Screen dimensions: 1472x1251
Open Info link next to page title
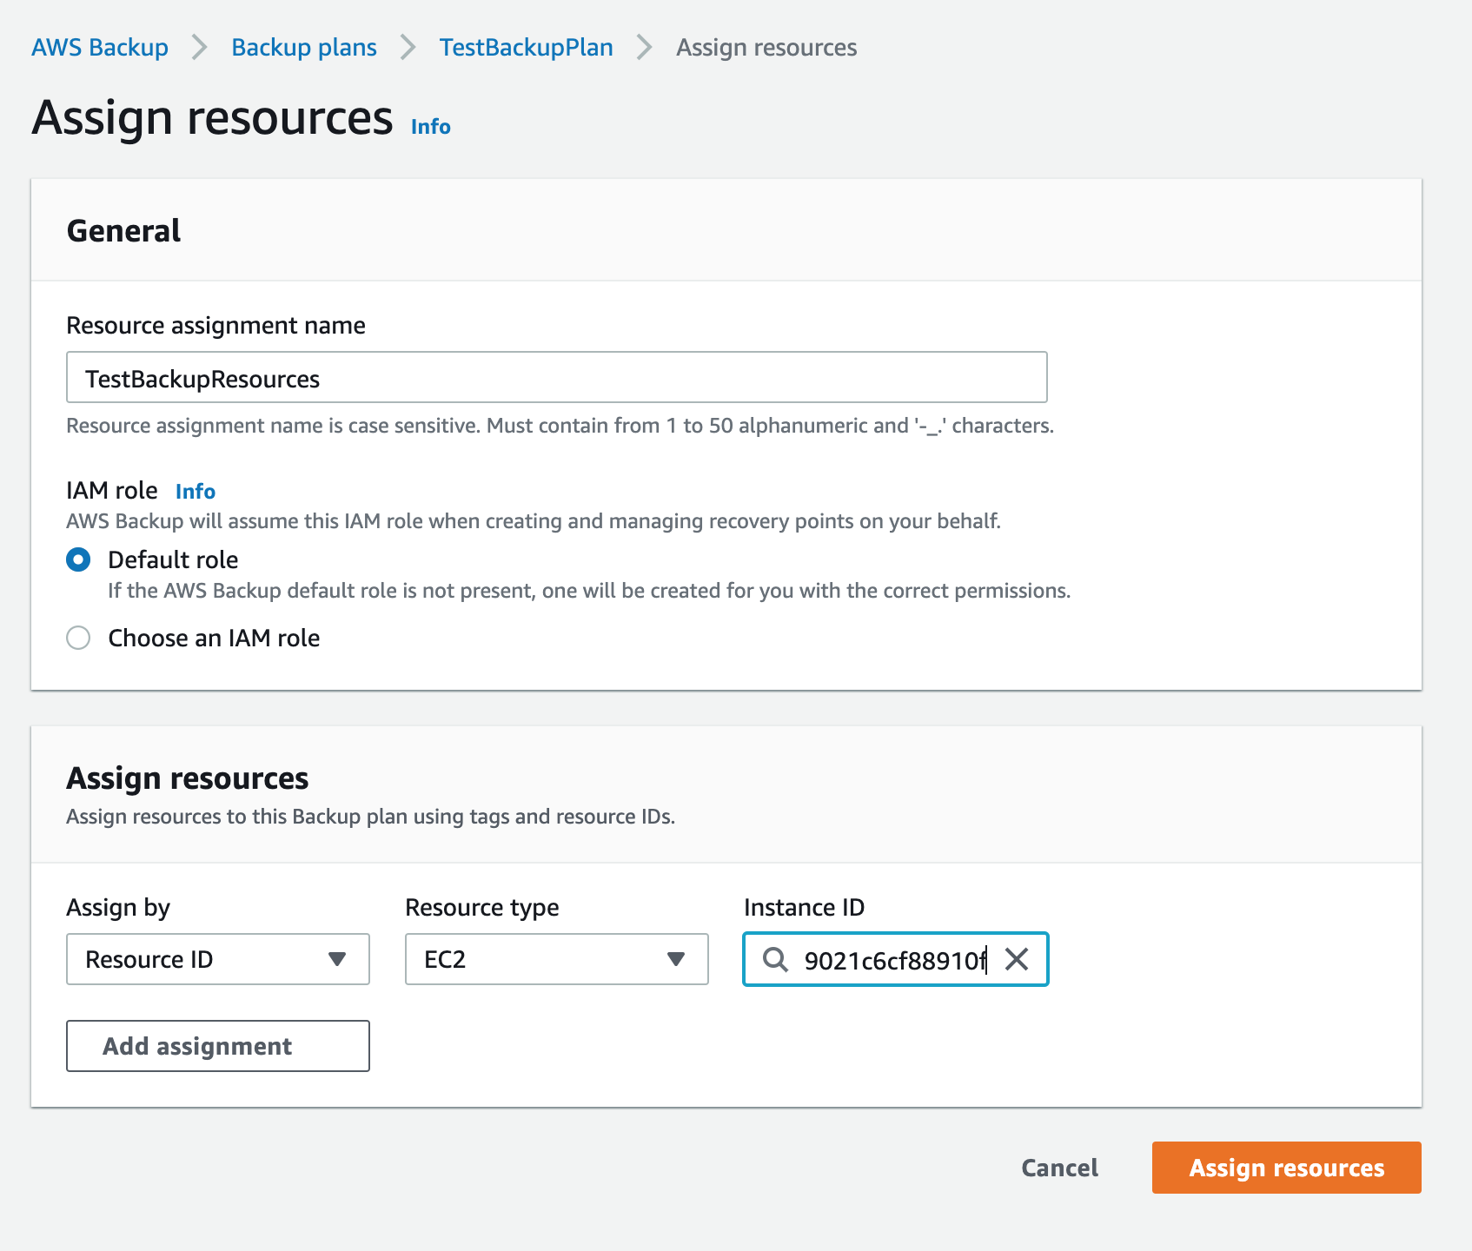click(x=431, y=127)
